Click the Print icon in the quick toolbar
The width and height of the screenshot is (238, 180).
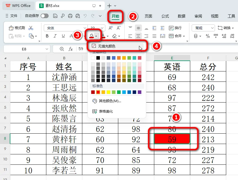click(x=70, y=16)
